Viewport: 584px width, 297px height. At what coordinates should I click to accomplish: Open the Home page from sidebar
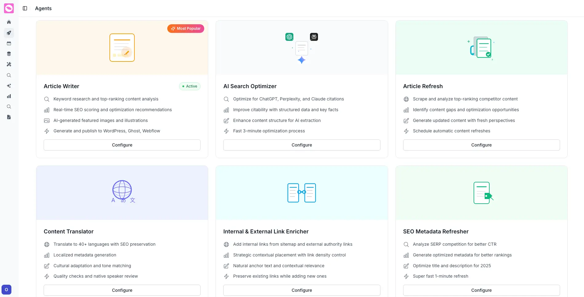tap(9, 22)
